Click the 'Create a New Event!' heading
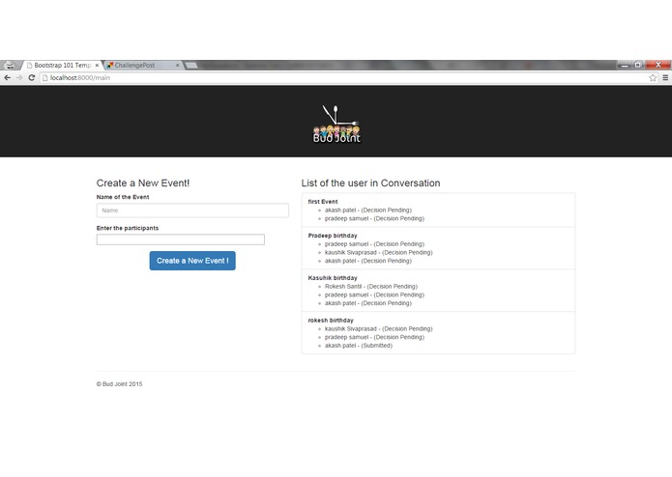672x477 pixels. pyautogui.click(x=143, y=183)
